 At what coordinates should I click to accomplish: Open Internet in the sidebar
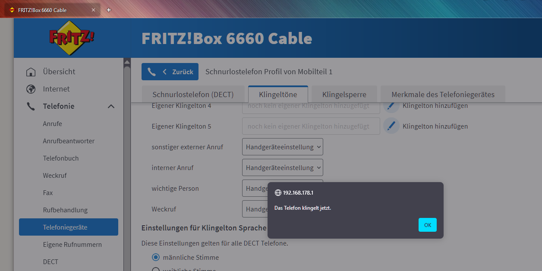click(x=56, y=89)
